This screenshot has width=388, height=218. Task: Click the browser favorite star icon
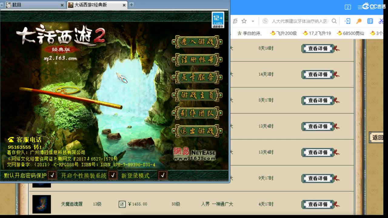click(244, 21)
